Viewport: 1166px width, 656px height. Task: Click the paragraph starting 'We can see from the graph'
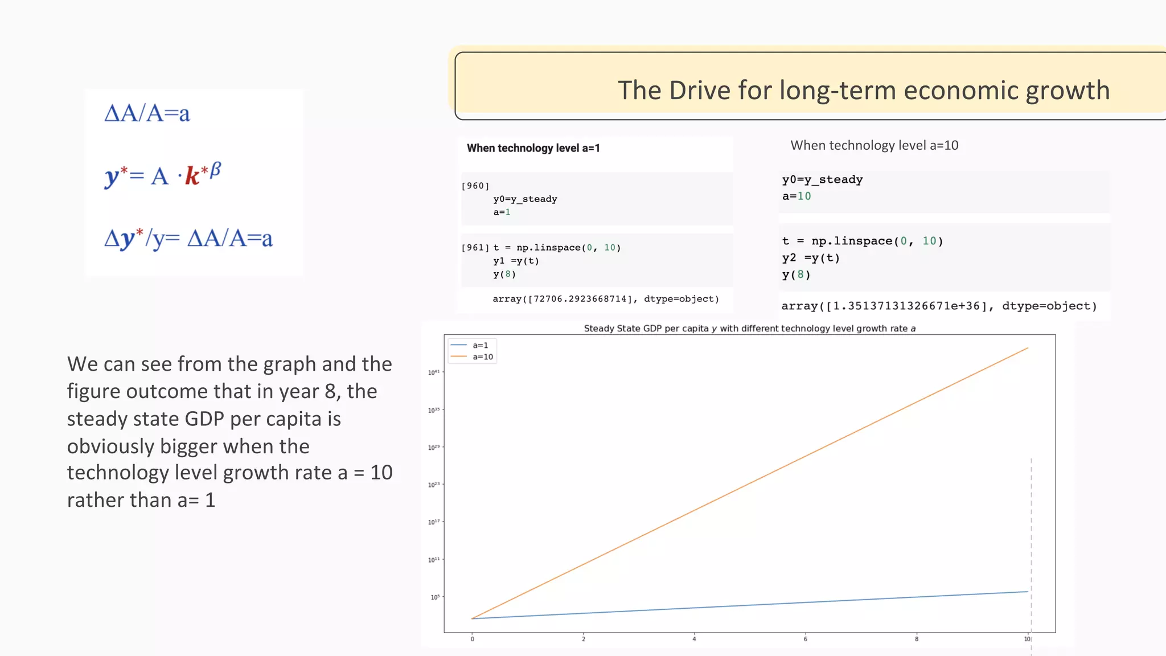tap(229, 431)
